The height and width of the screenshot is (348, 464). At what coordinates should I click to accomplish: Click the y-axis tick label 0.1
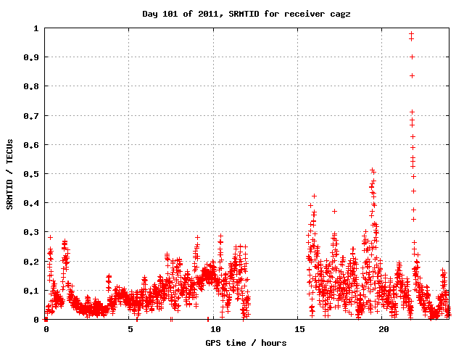point(32,290)
